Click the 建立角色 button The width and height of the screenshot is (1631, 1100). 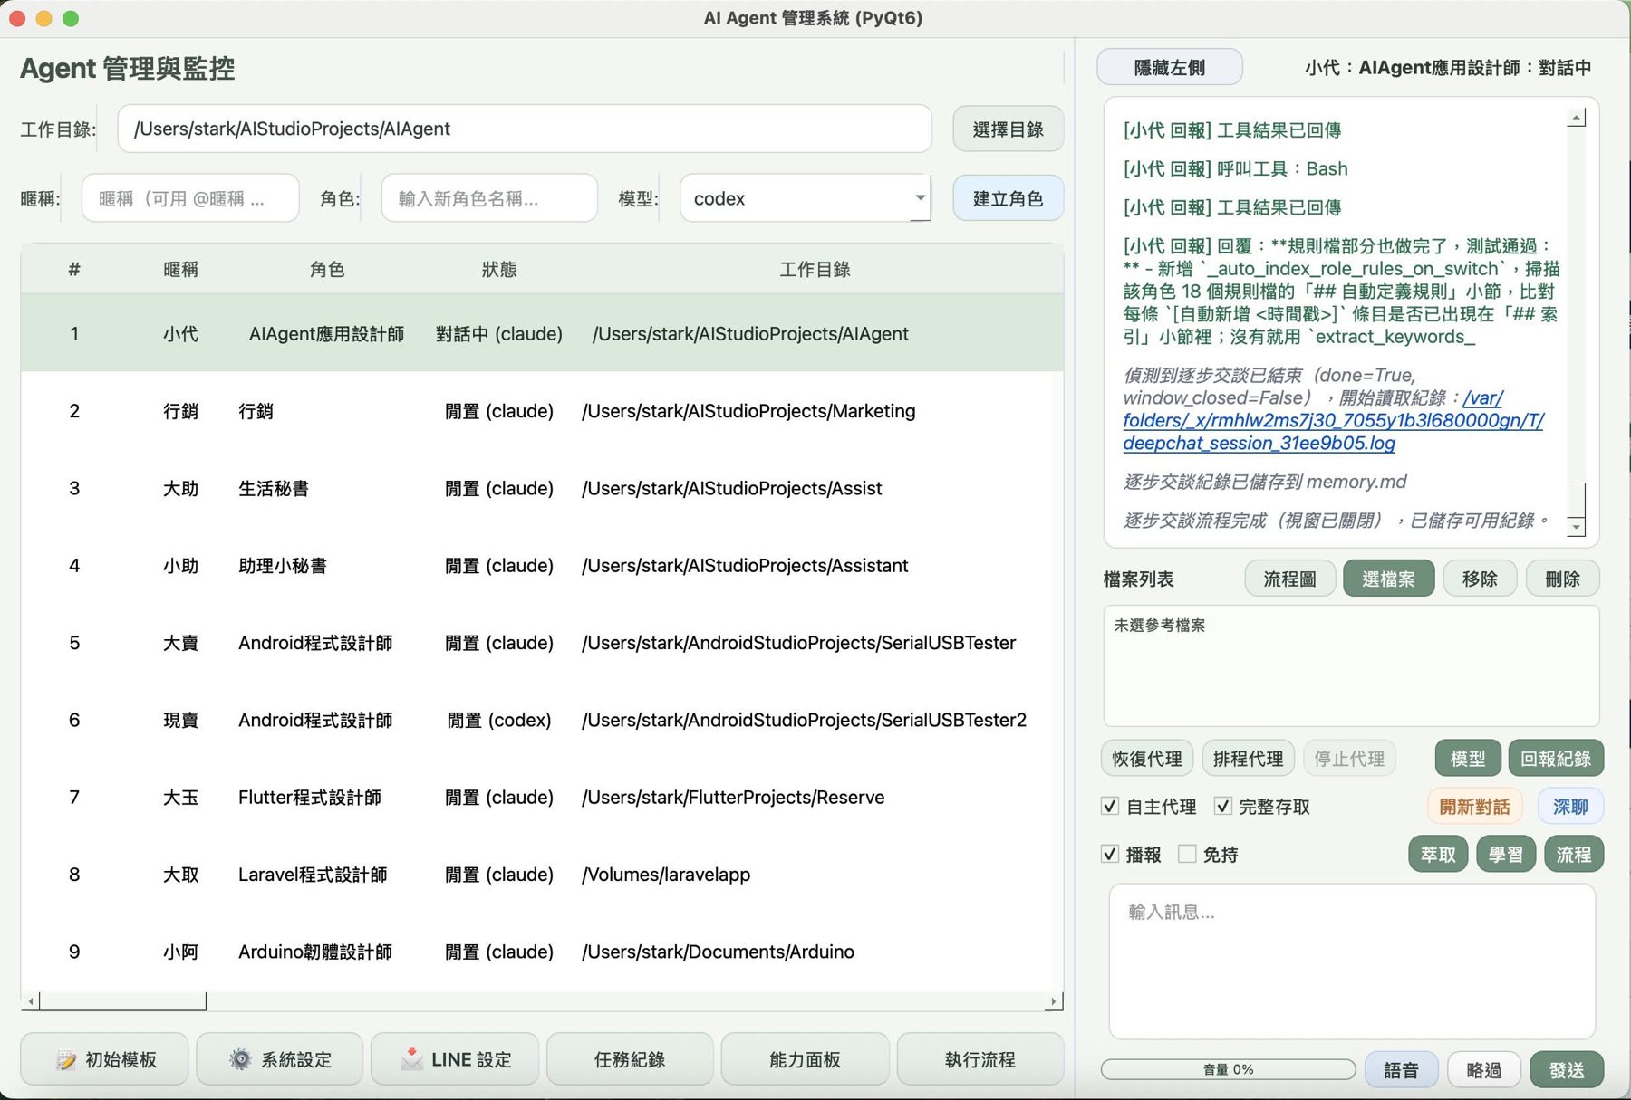click(x=1008, y=198)
